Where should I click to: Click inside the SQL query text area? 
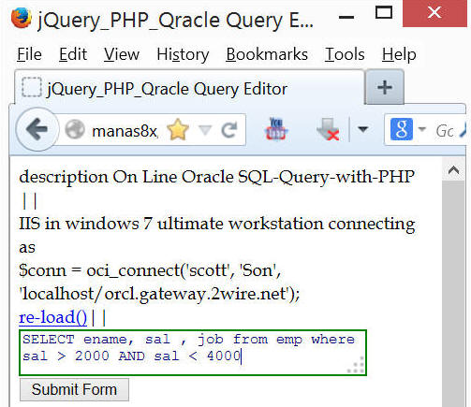click(x=193, y=353)
